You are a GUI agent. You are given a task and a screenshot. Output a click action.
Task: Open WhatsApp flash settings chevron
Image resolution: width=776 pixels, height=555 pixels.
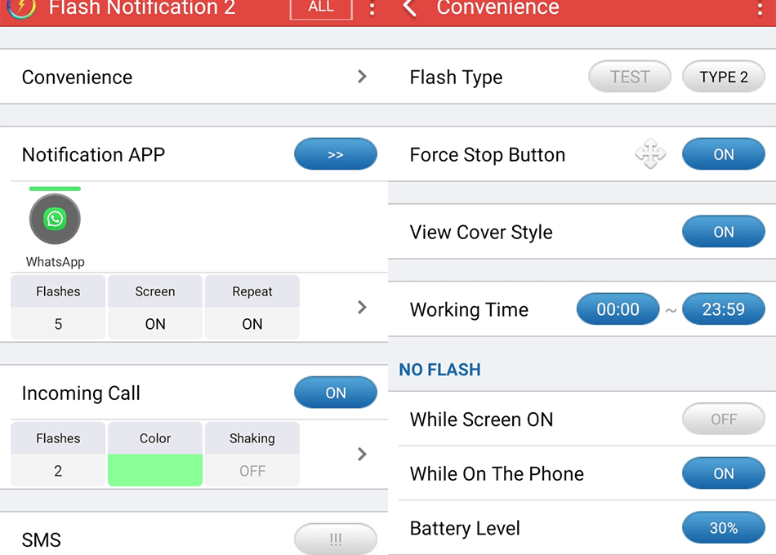coord(362,307)
